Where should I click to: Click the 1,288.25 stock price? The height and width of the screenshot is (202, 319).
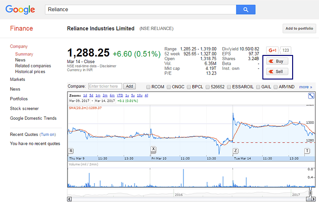click(x=88, y=53)
